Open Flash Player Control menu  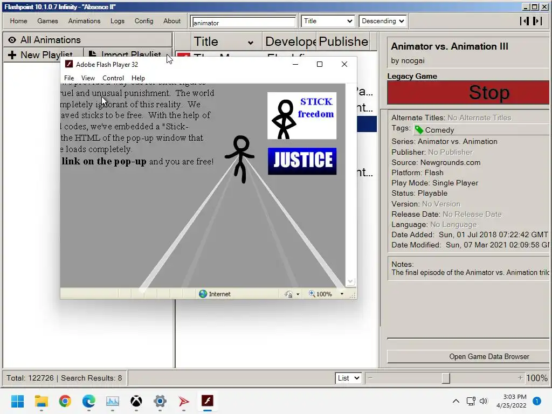click(x=113, y=78)
